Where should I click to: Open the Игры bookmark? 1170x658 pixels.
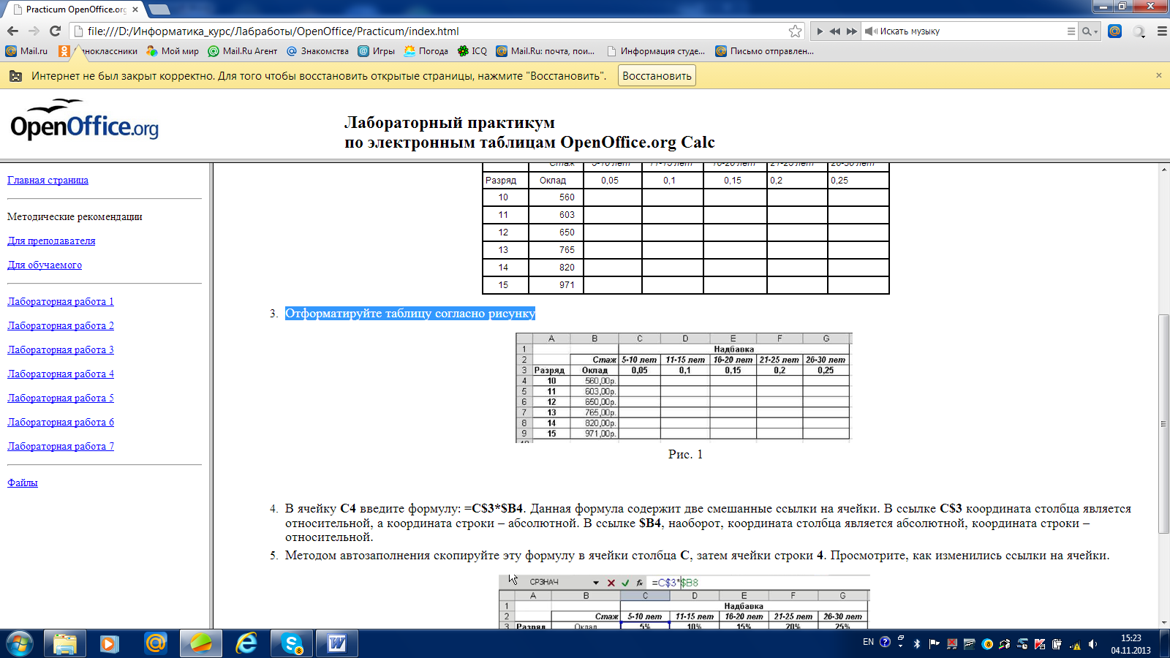pyautogui.click(x=377, y=51)
